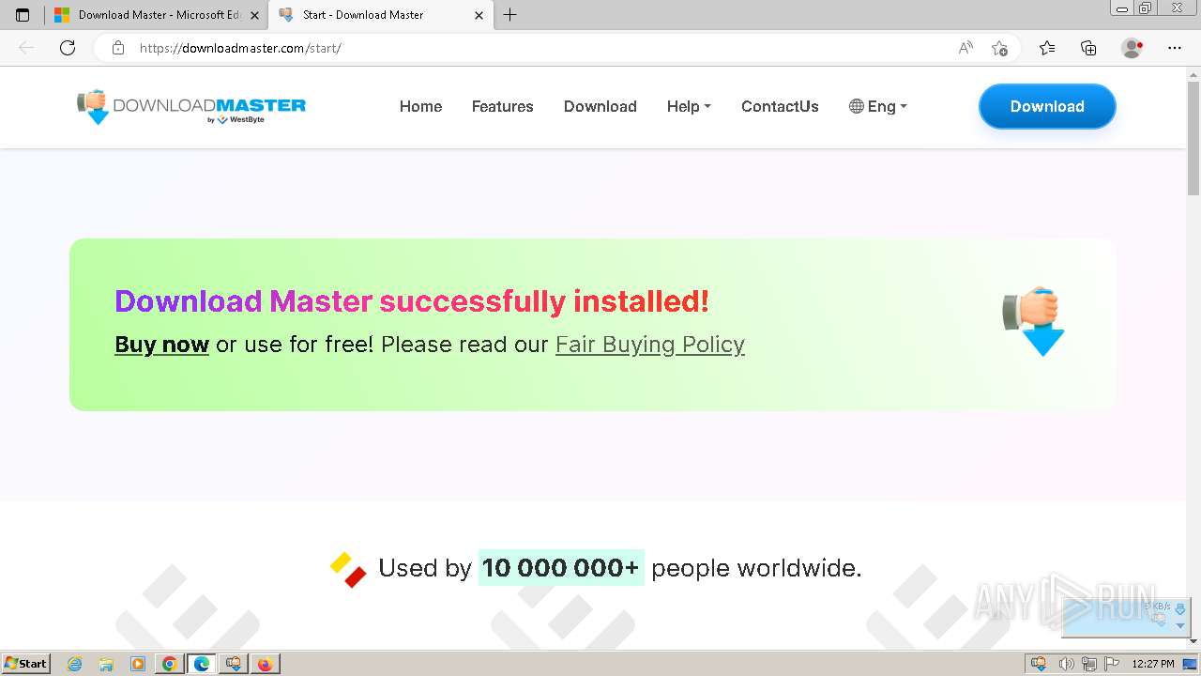Open a new browser tab with the plus icon
This screenshot has height=676, width=1201.
click(509, 15)
